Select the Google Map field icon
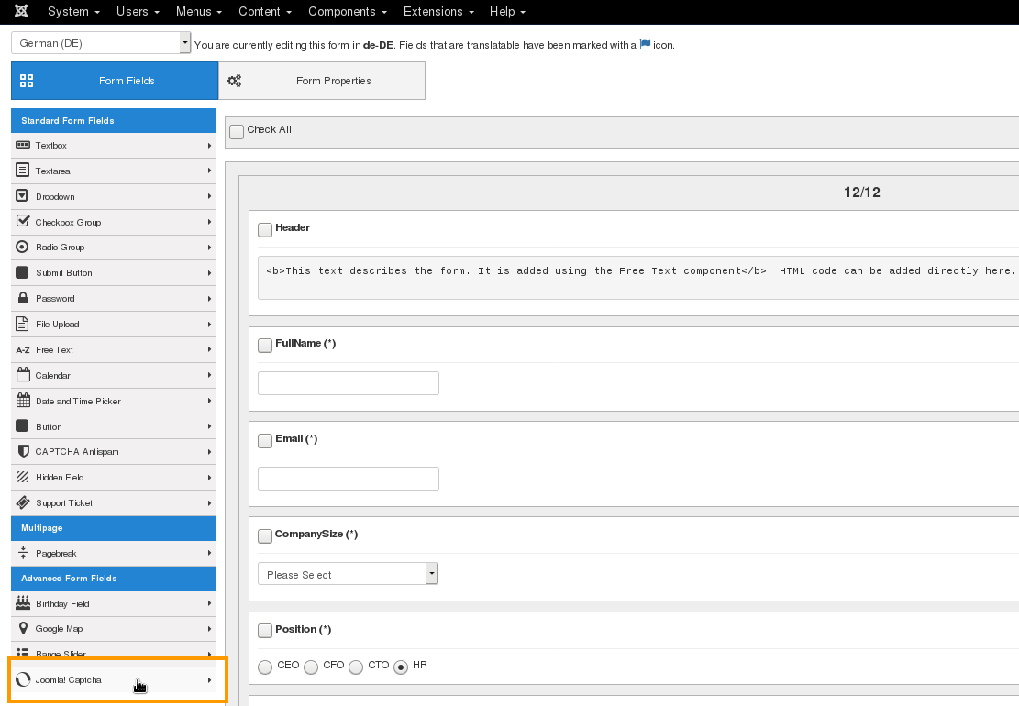This screenshot has width=1019, height=706. [21, 628]
